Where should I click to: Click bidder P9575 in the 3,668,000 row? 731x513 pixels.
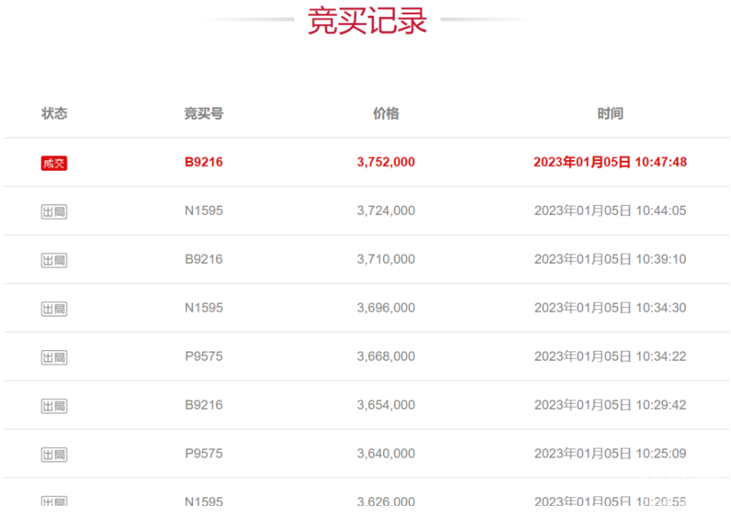click(x=204, y=357)
